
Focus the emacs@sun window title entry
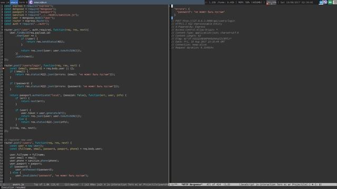[x=41, y=2]
